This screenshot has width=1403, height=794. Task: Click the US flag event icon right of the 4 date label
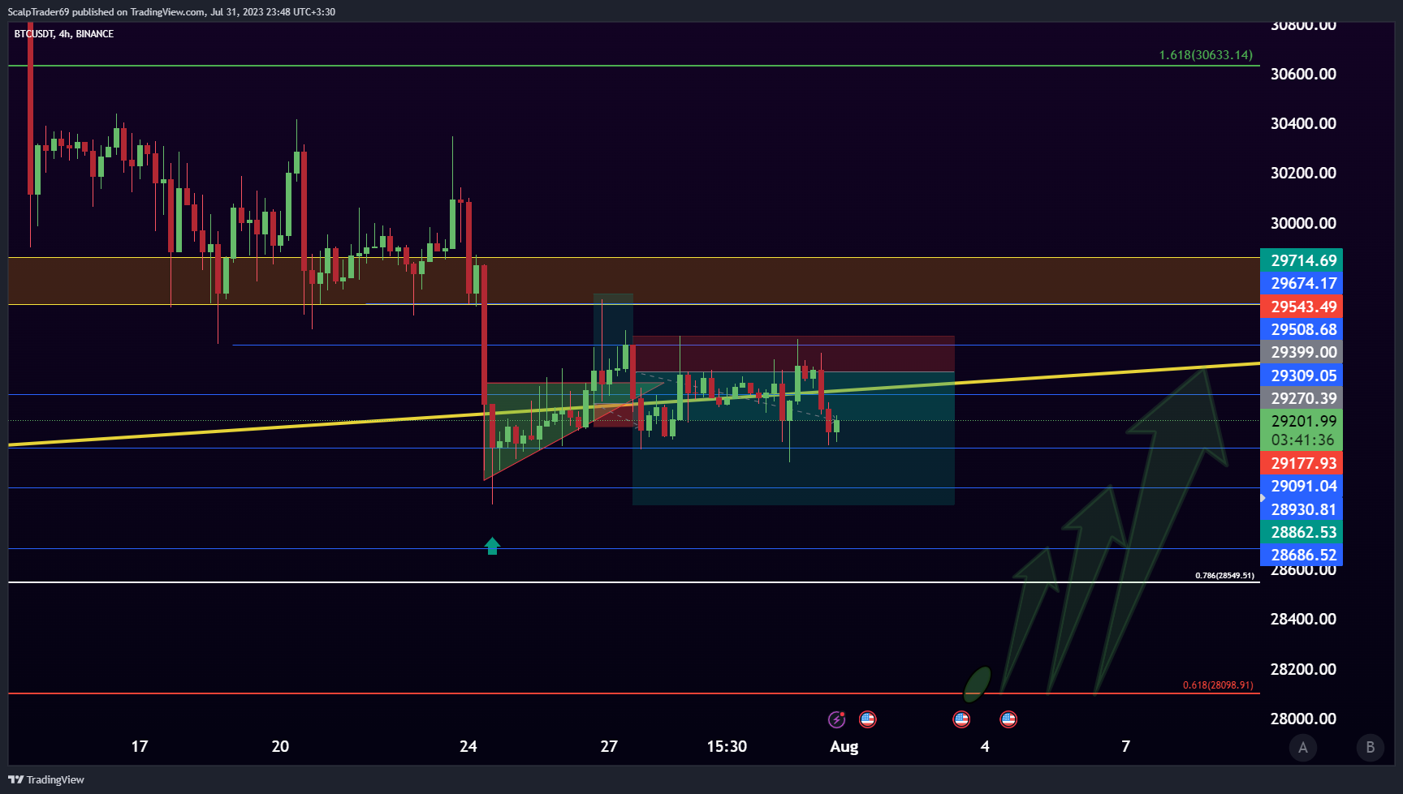coord(1008,719)
